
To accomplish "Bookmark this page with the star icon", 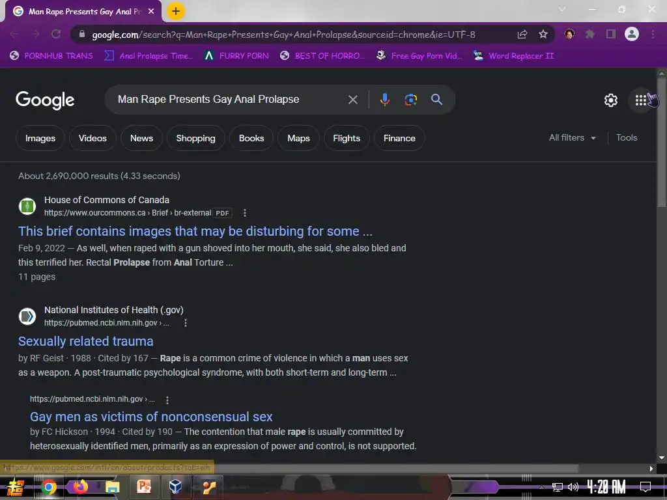I will pos(543,35).
